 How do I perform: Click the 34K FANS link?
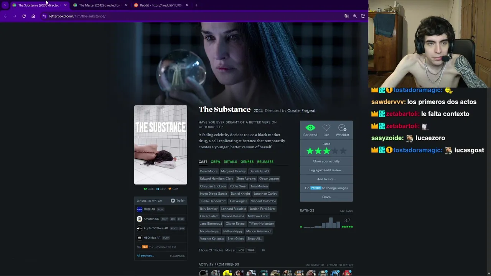pyautogui.click(x=346, y=211)
